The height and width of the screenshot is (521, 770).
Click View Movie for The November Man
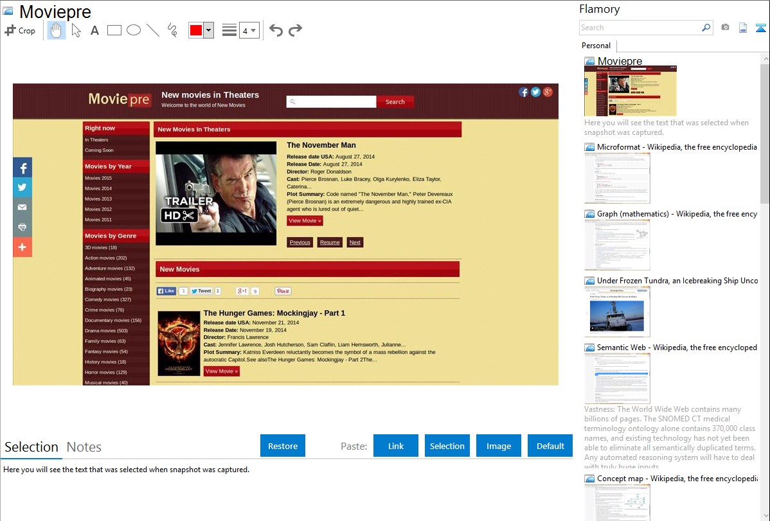[305, 221]
